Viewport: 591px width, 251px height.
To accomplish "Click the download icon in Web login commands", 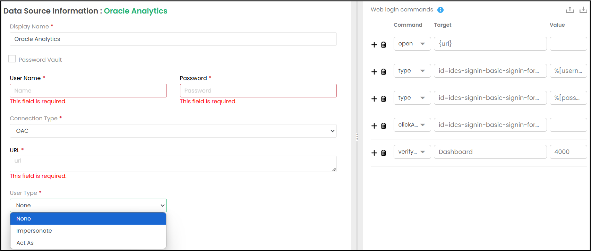I will tap(583, 10).
